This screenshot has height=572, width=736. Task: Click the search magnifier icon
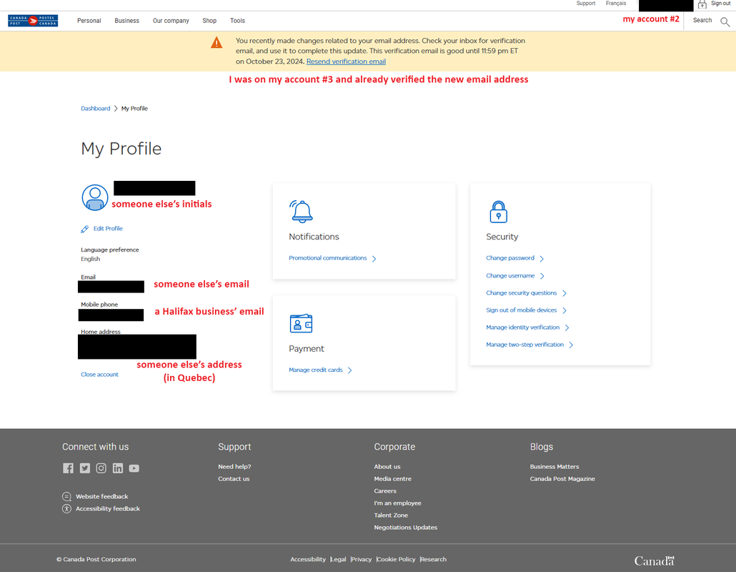[x=725, y=21]
